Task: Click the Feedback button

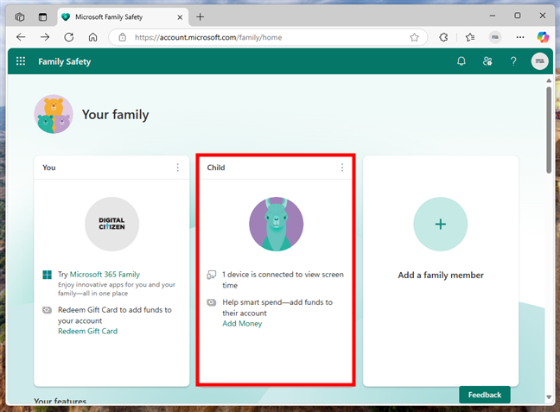Action: [x=485, y=395]
